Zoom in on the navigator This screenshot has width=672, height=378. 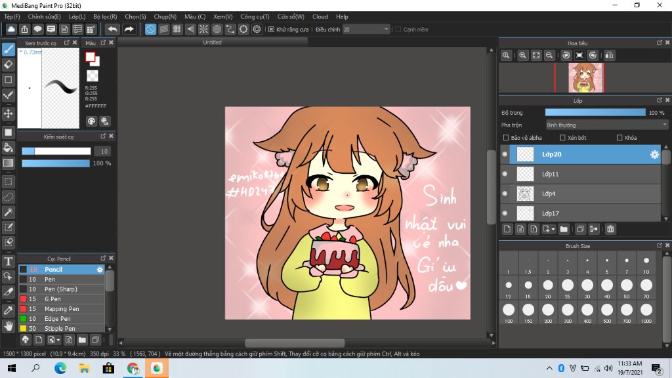tap(522, 55)
